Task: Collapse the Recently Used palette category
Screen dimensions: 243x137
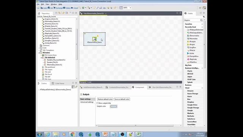Action: pyautogui.click(x=202, y=27)
